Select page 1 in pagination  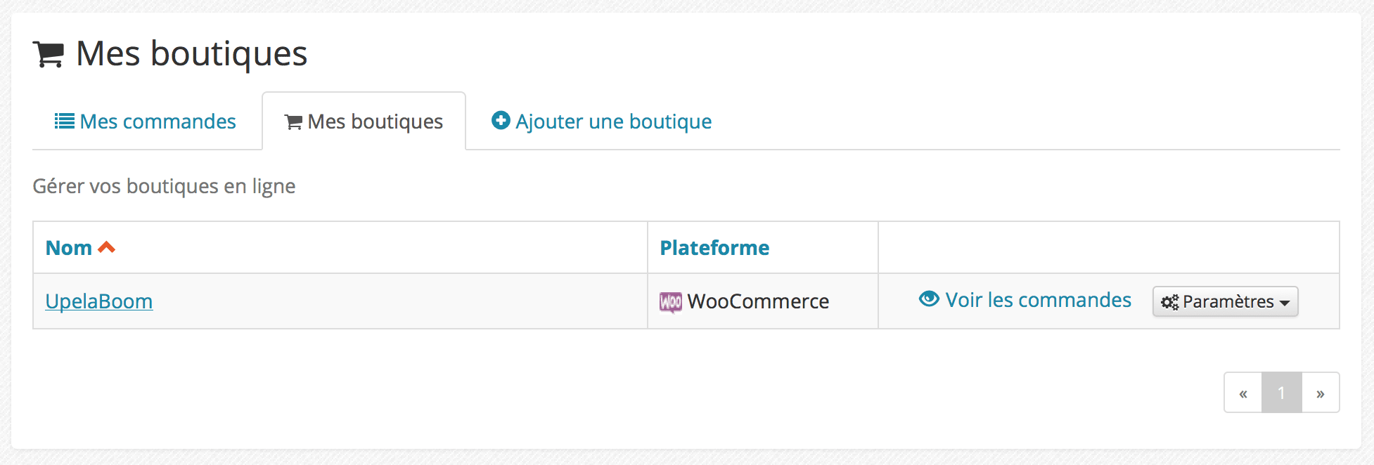pos(1282,393)
